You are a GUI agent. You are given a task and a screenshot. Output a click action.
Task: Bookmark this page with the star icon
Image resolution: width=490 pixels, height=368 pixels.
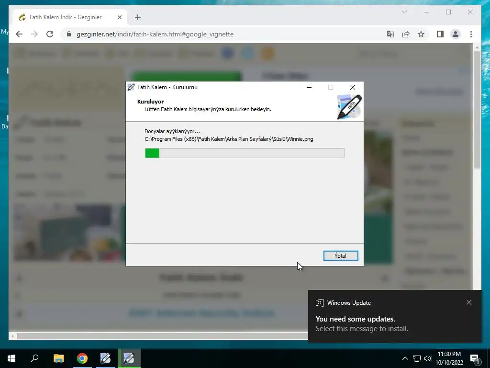(421, 34)
